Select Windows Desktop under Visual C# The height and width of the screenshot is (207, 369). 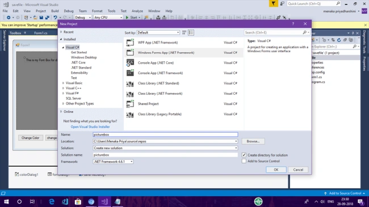pyautogui.click(x=84, y=57)
